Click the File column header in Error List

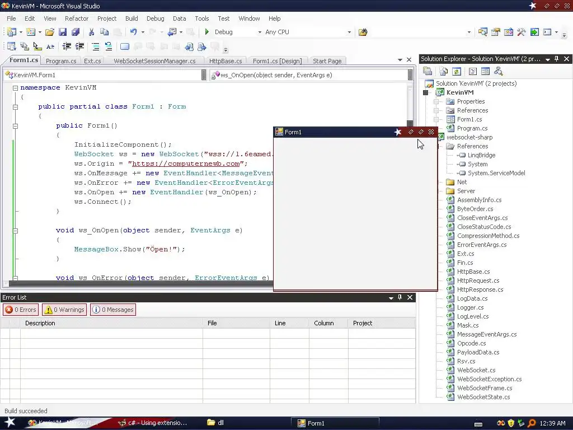coord(237,323)
